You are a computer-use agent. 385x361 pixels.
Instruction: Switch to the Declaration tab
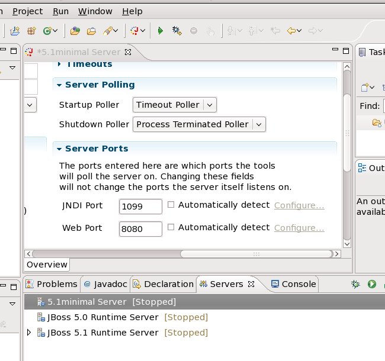point(163,284)
